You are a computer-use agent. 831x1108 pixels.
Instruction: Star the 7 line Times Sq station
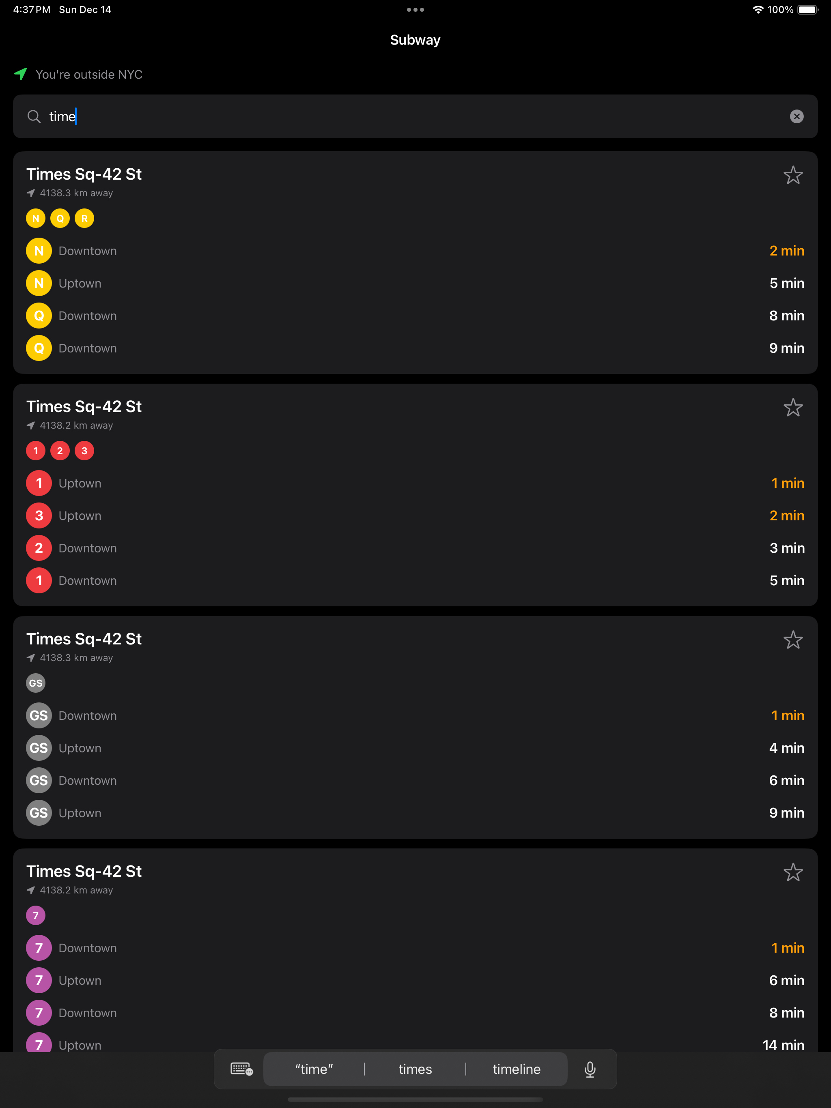[x=793, y=872]
